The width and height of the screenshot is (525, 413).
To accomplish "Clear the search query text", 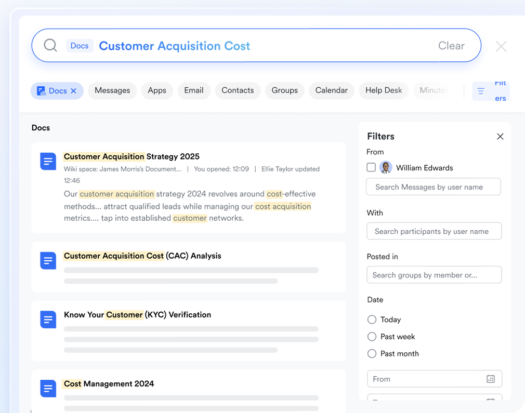I will 451,46.
